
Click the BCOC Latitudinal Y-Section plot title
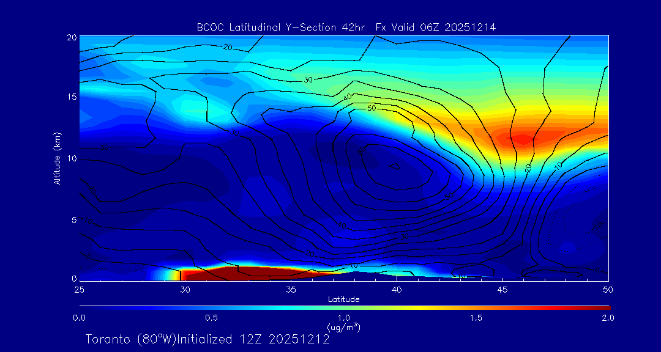pos(346,27)
